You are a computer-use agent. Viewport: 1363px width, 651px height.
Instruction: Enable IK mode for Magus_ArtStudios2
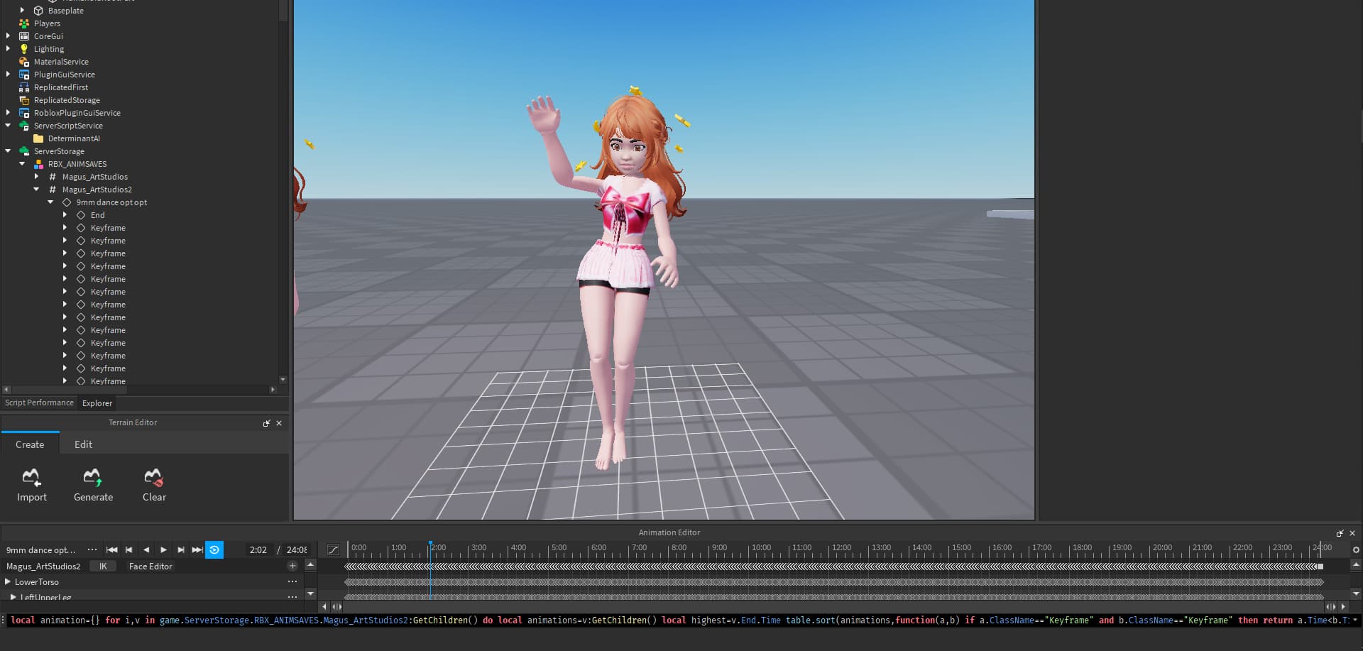point(103,566)
